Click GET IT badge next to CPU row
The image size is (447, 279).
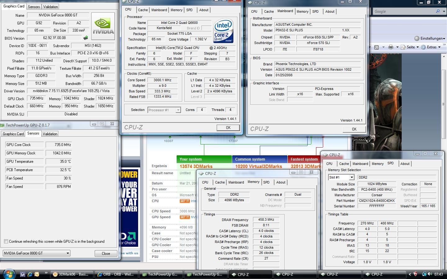coord(184,201)
